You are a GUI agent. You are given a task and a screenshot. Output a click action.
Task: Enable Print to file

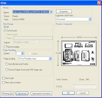3,78
